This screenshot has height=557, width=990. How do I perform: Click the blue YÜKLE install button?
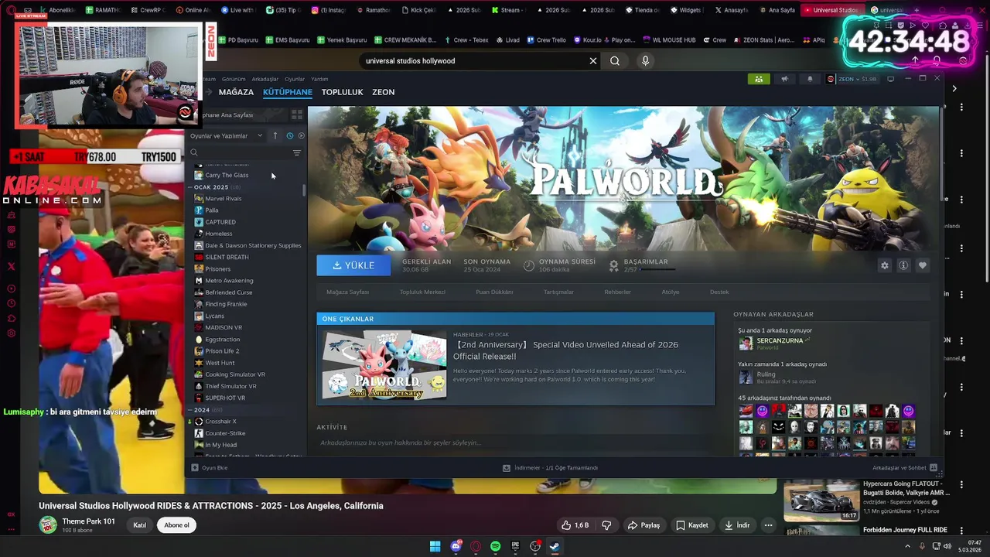tap(353, 265)
